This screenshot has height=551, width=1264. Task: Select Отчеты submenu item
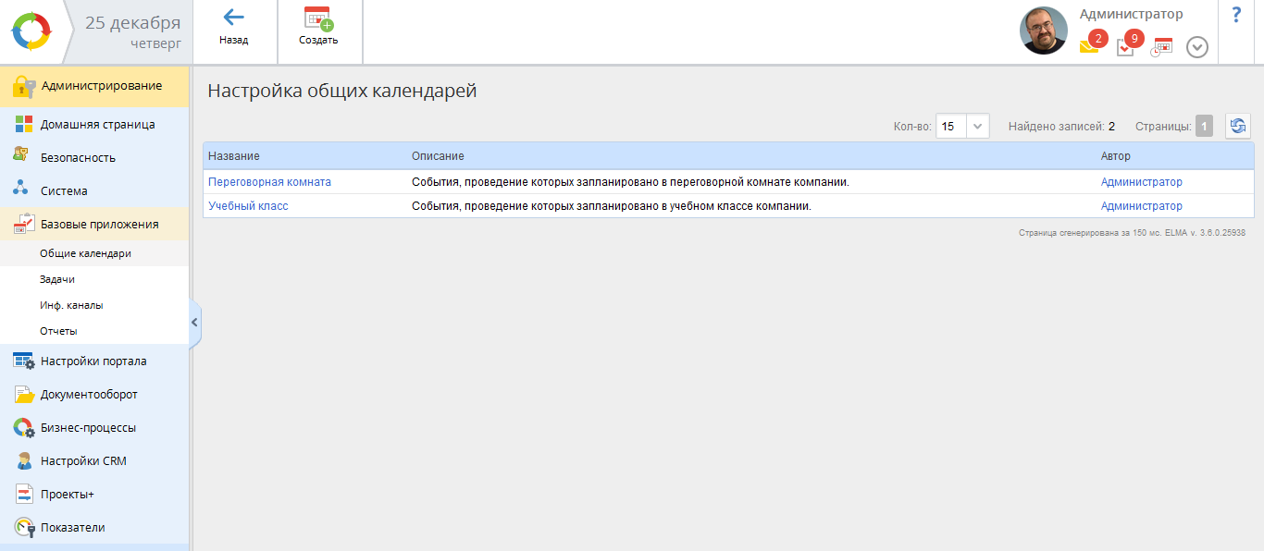[x=58, y=331]
